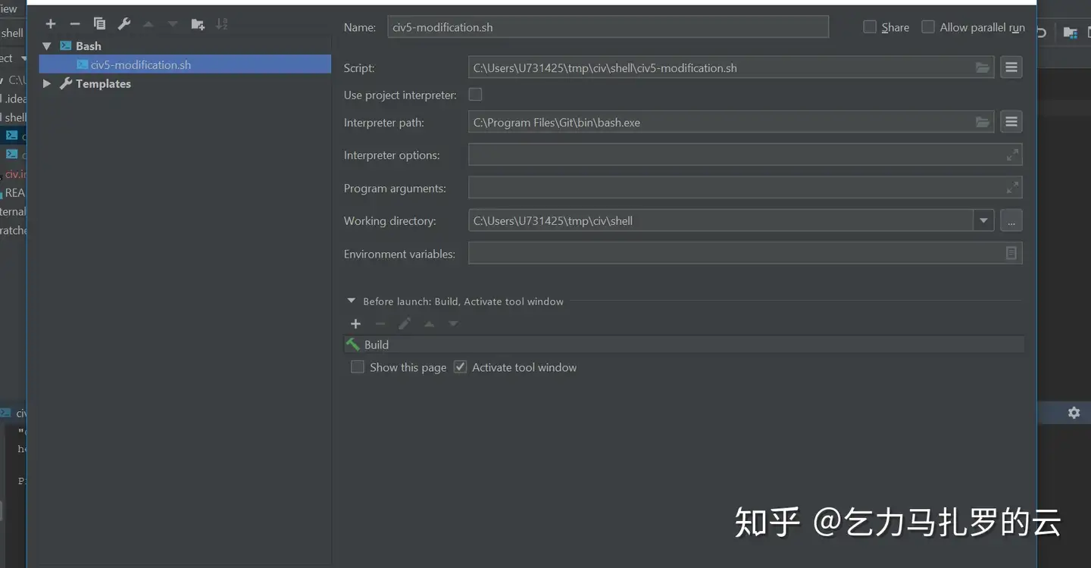
Task: Toggle the Share checkbox
Action: coord(869,27)
